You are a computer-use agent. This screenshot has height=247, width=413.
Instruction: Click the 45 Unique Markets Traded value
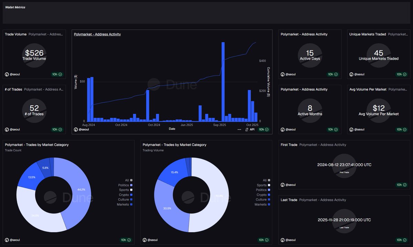pyautogui.click(x=379, y=53)
